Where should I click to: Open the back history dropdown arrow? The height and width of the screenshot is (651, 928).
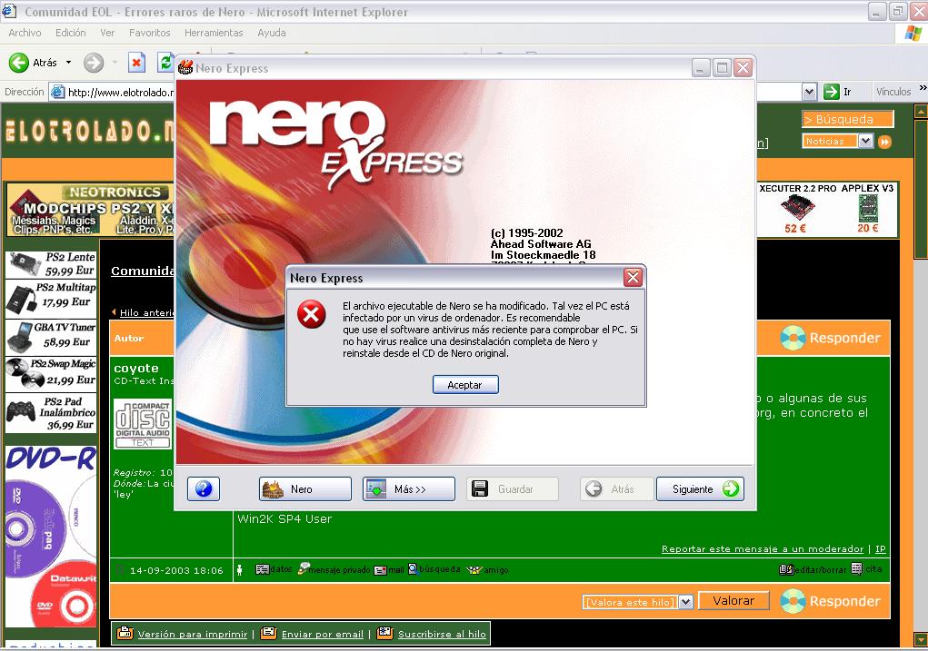tap(69, 63)
